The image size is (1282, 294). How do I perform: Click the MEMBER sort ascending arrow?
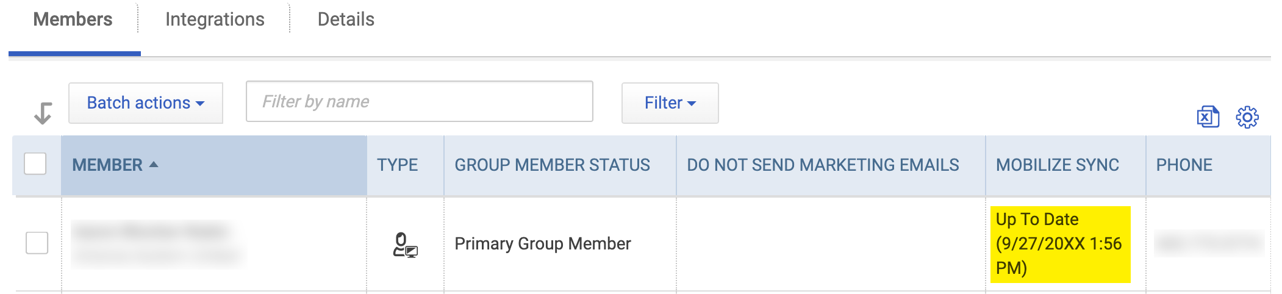coord(154,165)
